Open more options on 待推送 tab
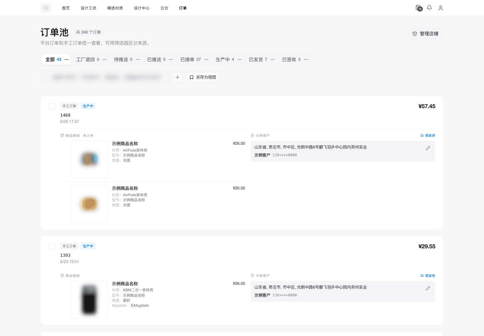The image size is (484, 336). [x=138, y=59]
